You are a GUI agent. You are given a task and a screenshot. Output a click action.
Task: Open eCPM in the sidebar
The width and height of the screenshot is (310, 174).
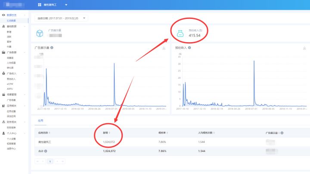coord(10,84)
